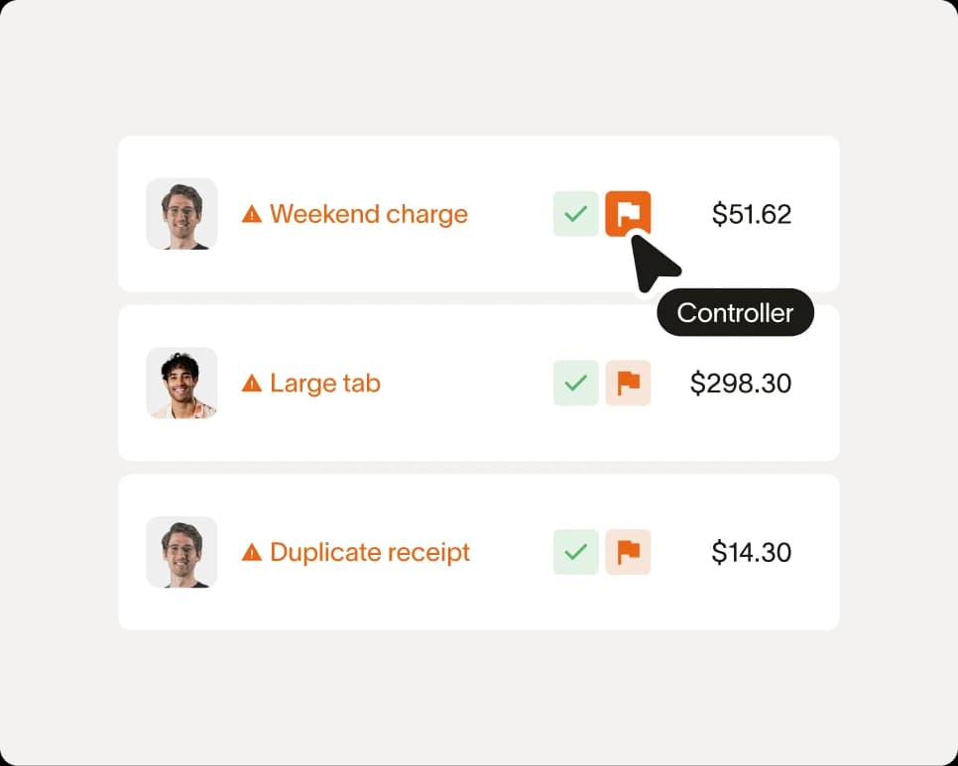Approve the Duplicate receipt expense

tap(575, 552)
